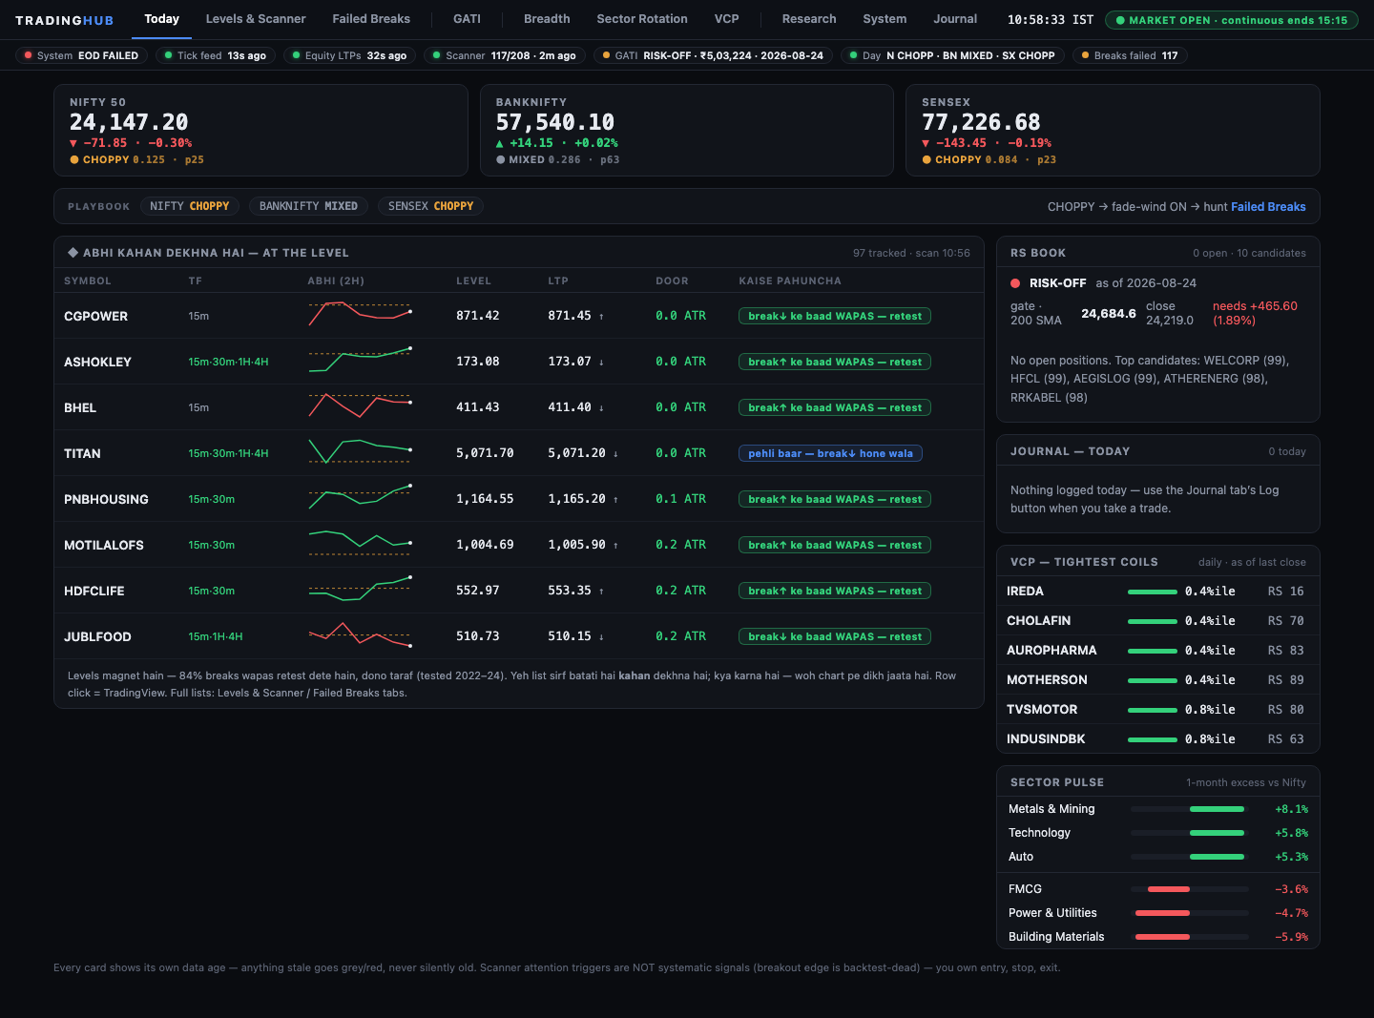The width and height of the screenshot is (1374, 1018).
Task: Click the FMCG sector bar
Action: point(1189,889)
